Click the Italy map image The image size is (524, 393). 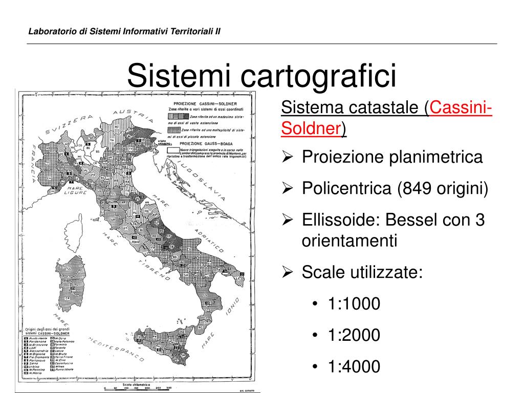tap(137, 241)
